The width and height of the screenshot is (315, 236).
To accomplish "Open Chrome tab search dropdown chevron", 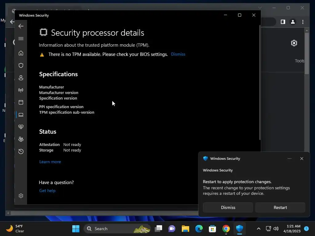I will click(260, 8).
